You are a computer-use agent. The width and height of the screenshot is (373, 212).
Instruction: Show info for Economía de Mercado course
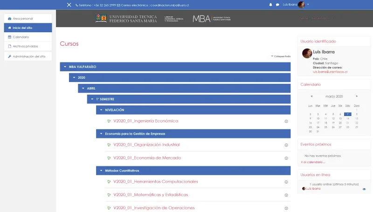coord(286,158)
